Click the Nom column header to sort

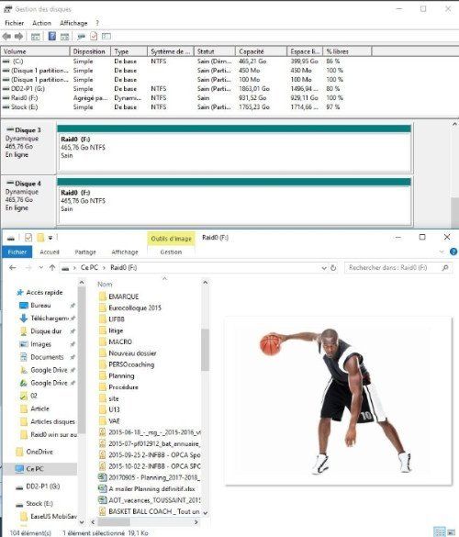point(105,284)
